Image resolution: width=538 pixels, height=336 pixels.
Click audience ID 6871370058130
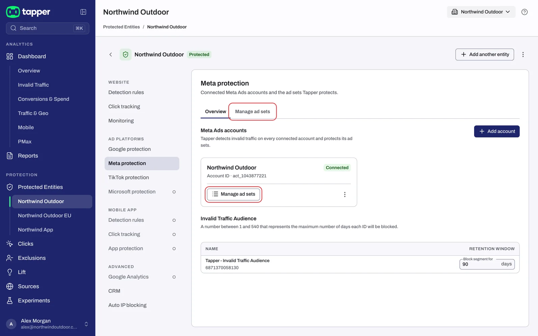[x=222, y=268]
